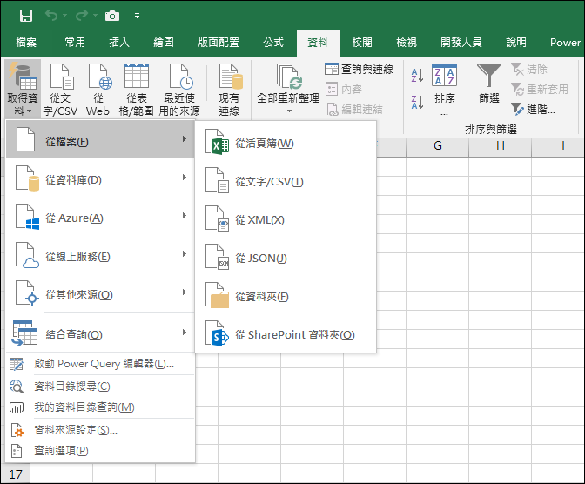Viewport: 585px width, 484px height.
Task: Click the sort A to Z icon
Action: click(x=417, y=75)
